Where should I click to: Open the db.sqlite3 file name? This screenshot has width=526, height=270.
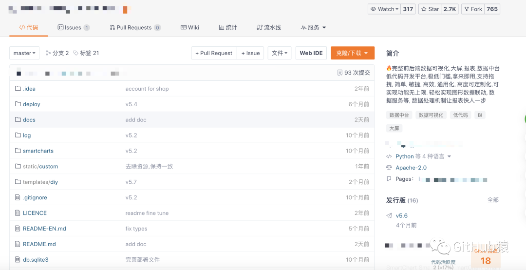pyautogui.click(x=36, y=260)
